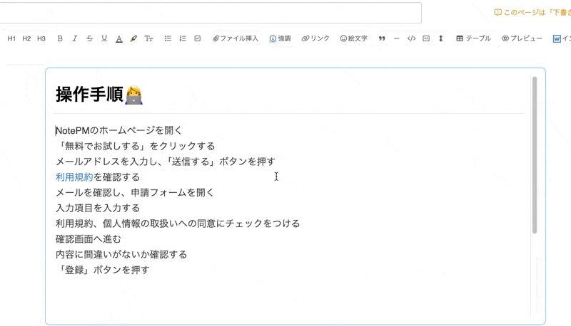Apply Heading 1 with the H1 button
The image size is (571, 326).
click(x=11, y=38)
